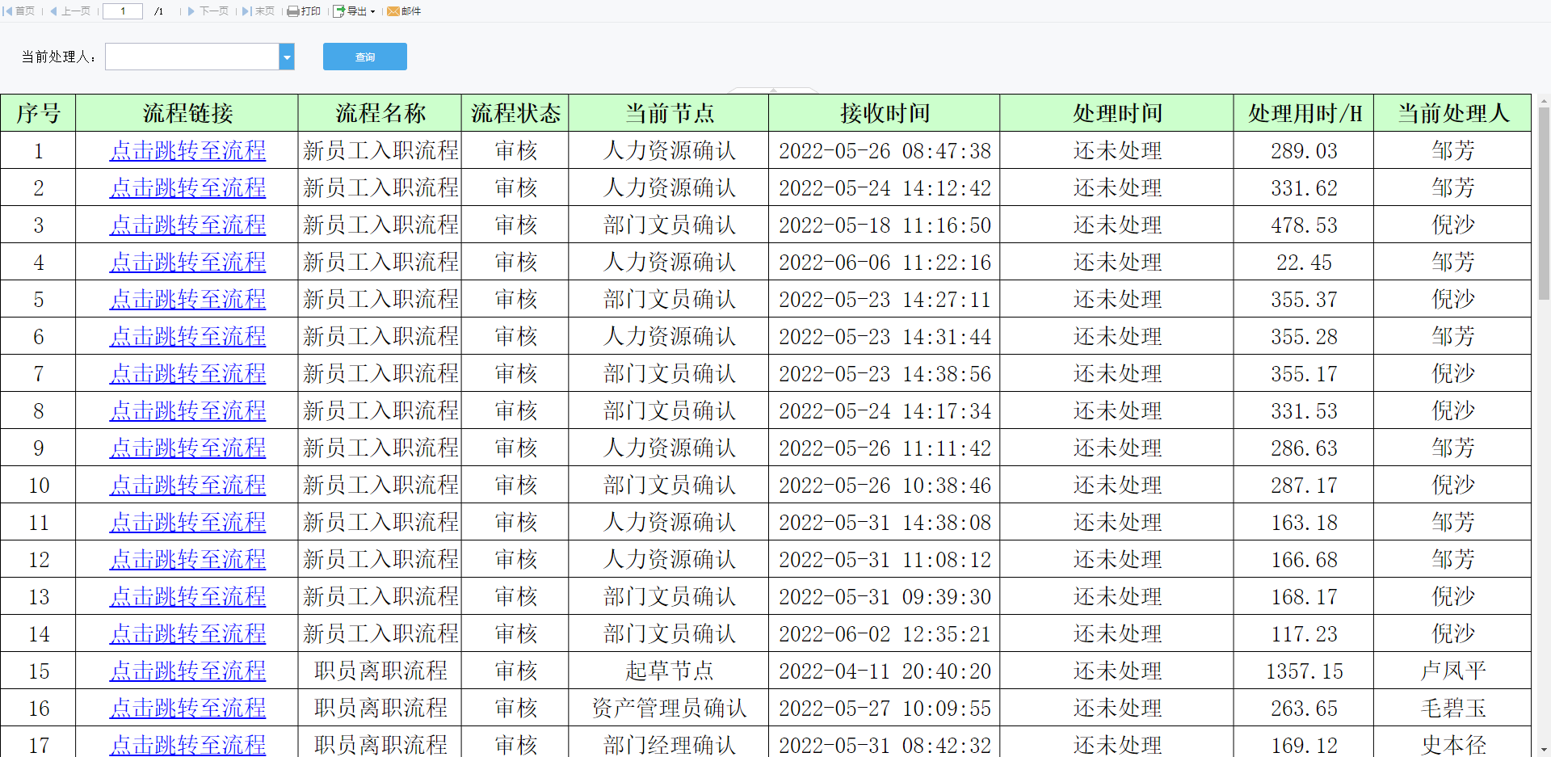Click the 当前处理人 column header

(1452, 113)
